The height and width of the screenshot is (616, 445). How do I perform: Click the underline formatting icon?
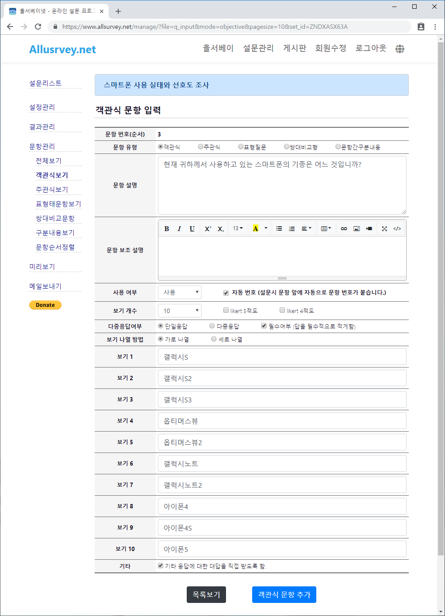192,228
